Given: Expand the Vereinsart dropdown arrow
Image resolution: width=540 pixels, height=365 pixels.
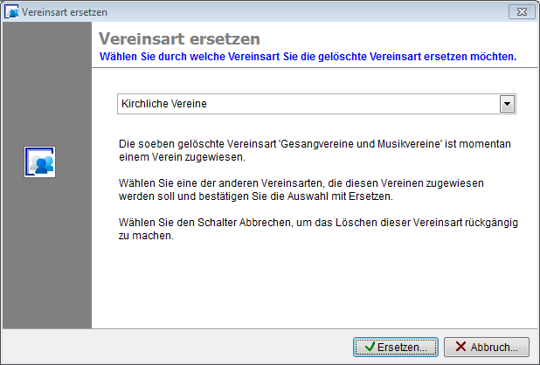Looking at the screenshot, I should tap(506, 104).
